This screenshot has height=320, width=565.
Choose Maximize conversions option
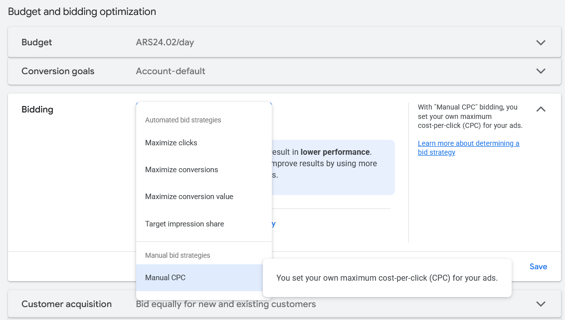click(x=182, y=170)
